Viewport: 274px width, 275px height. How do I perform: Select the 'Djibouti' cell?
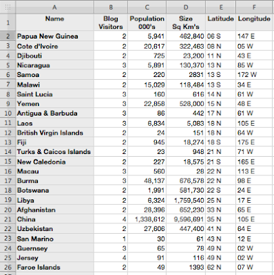point(54,56)
